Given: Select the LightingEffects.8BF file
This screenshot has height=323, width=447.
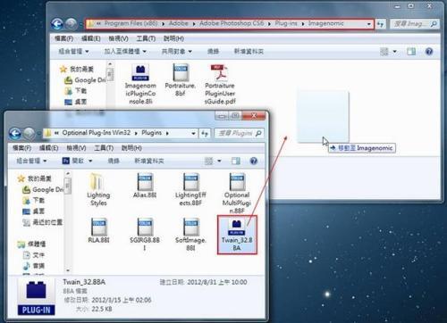Looking at the screenshot, I should [x=190, y=190].
